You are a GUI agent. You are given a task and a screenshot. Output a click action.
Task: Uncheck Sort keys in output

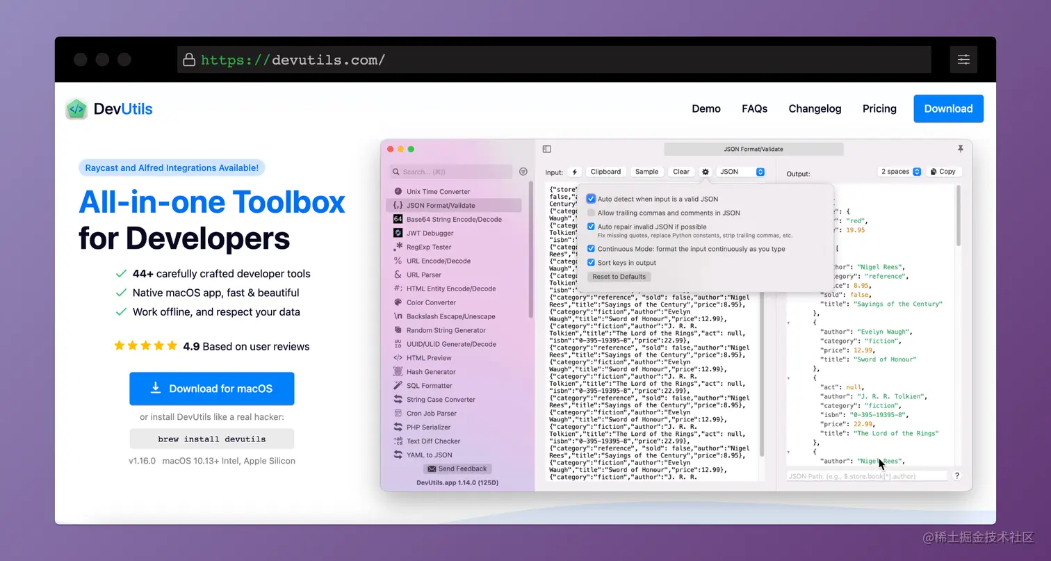pyautogui.click(x=591, y=263)
